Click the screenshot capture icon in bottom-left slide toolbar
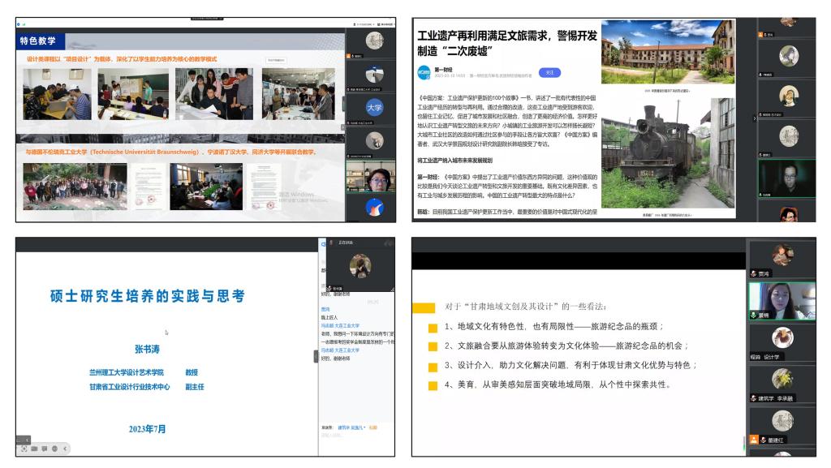This screenshot has height=468, width=831. click(x=24, y=449)
